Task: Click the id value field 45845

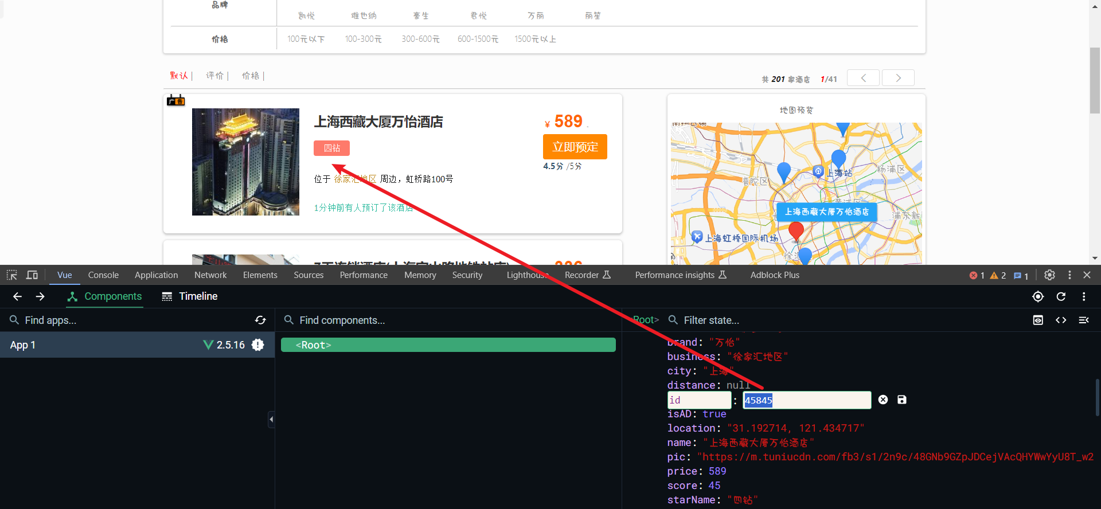Action: tap(807, 400)
